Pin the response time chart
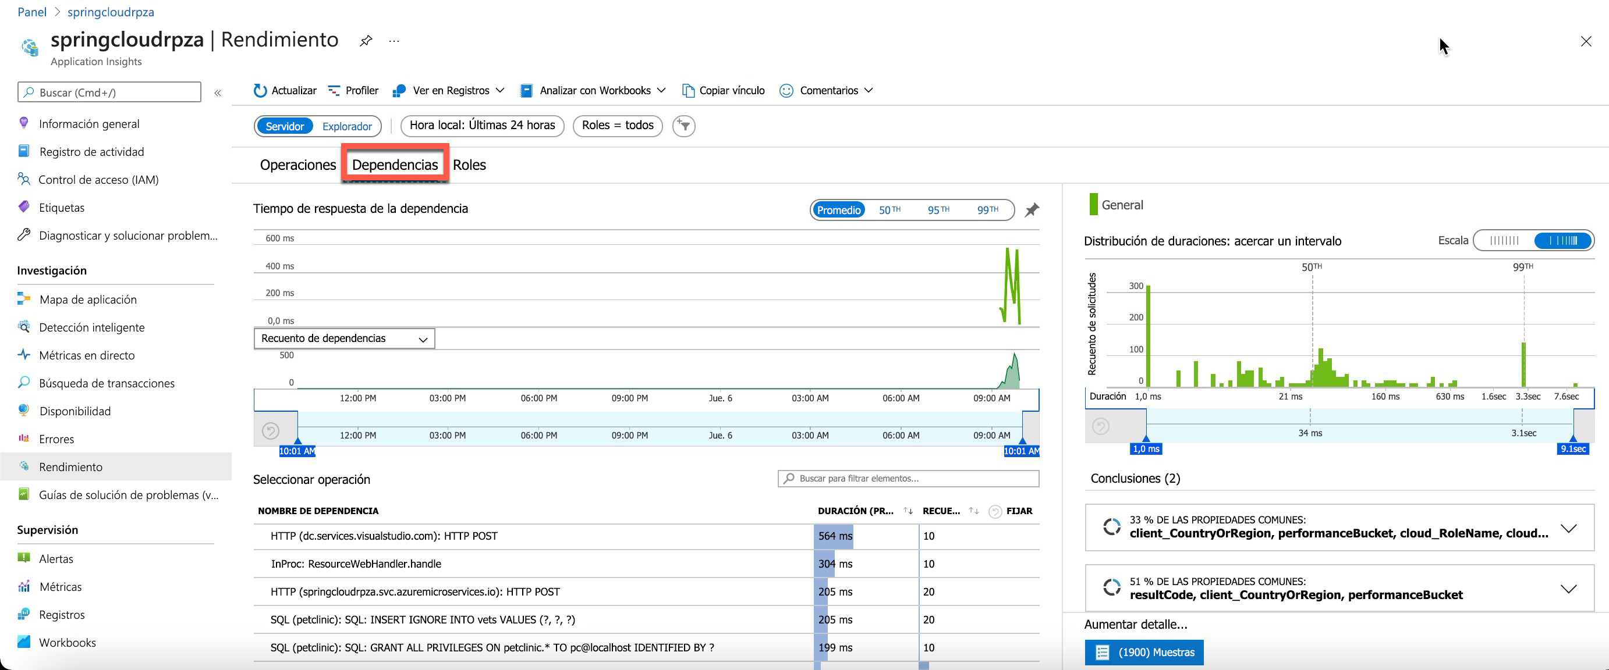 point(1032,210)
